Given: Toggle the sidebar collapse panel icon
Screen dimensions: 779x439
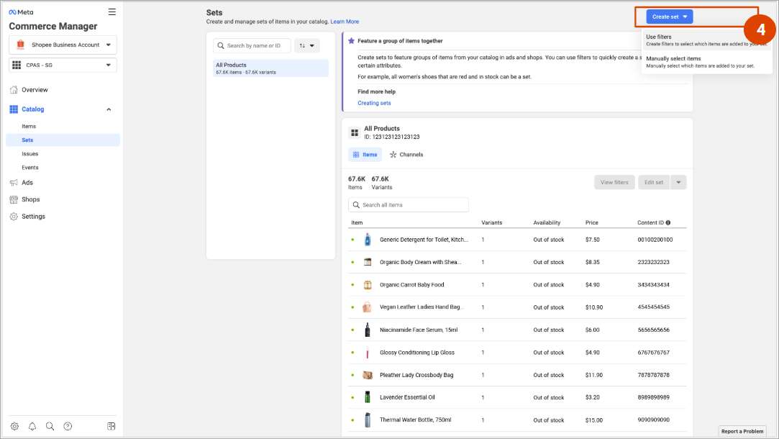Looking at the screenshot, I should (111, 426).
